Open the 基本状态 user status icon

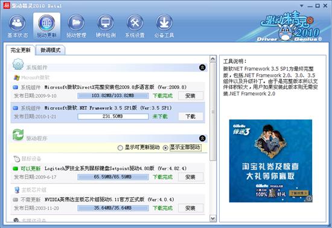pos(17,23)
